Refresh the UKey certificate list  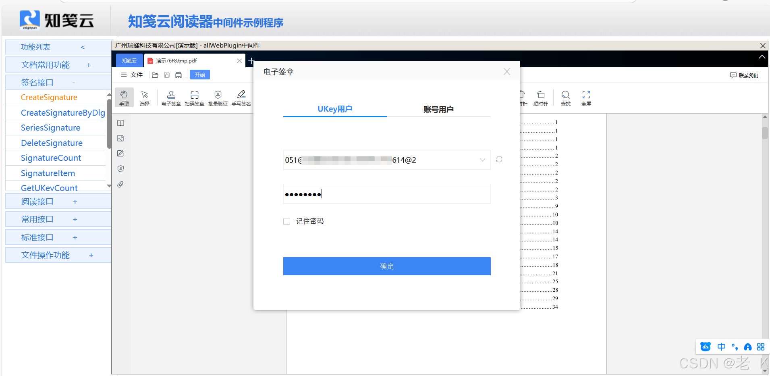pyautogui.click(x=499, y=159)
